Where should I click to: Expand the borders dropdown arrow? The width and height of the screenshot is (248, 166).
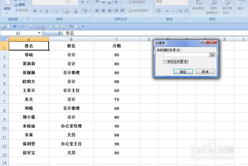[x=61, y=11]
